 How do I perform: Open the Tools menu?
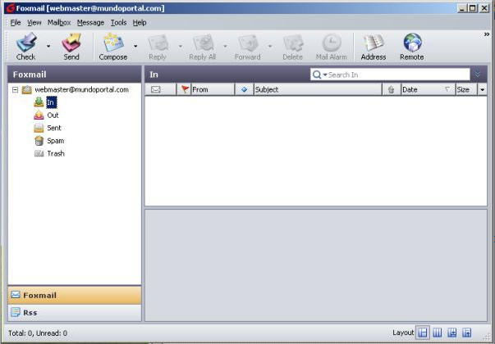coord(118,23)
